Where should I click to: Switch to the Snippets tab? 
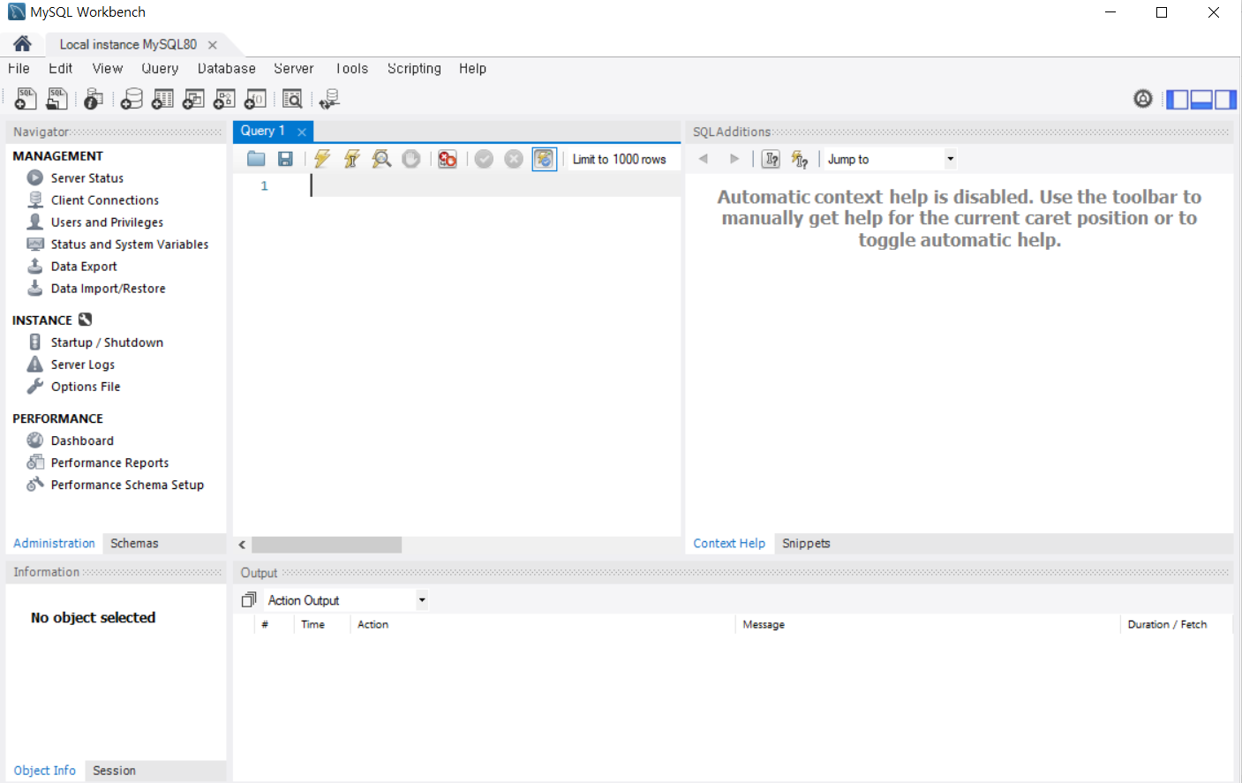click(x=806, y=543)
